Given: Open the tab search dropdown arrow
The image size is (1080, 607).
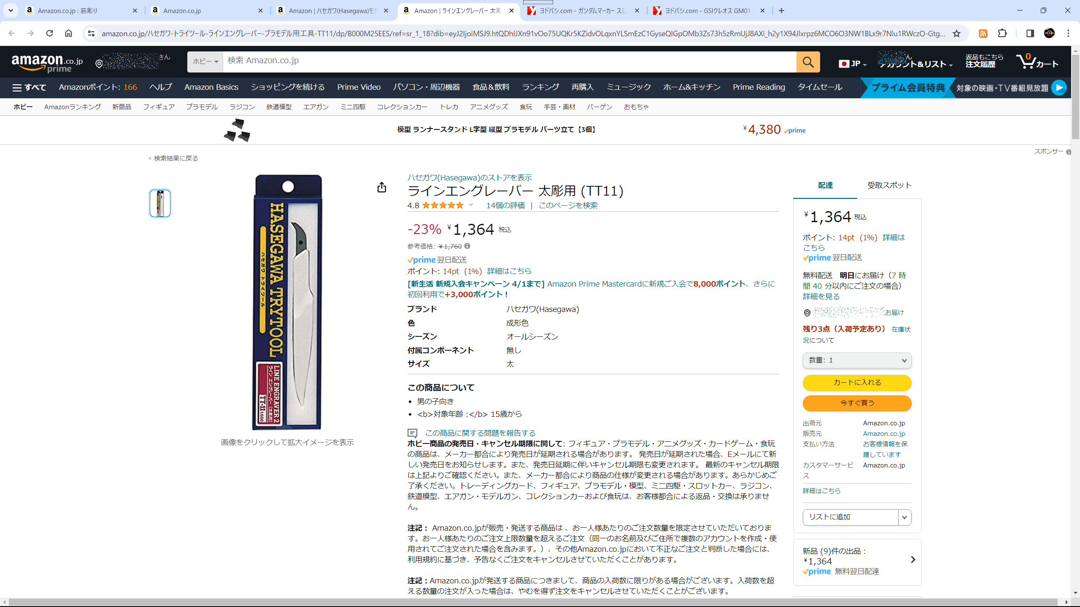Looking at the screenshot, I should (x=11, y=11).
